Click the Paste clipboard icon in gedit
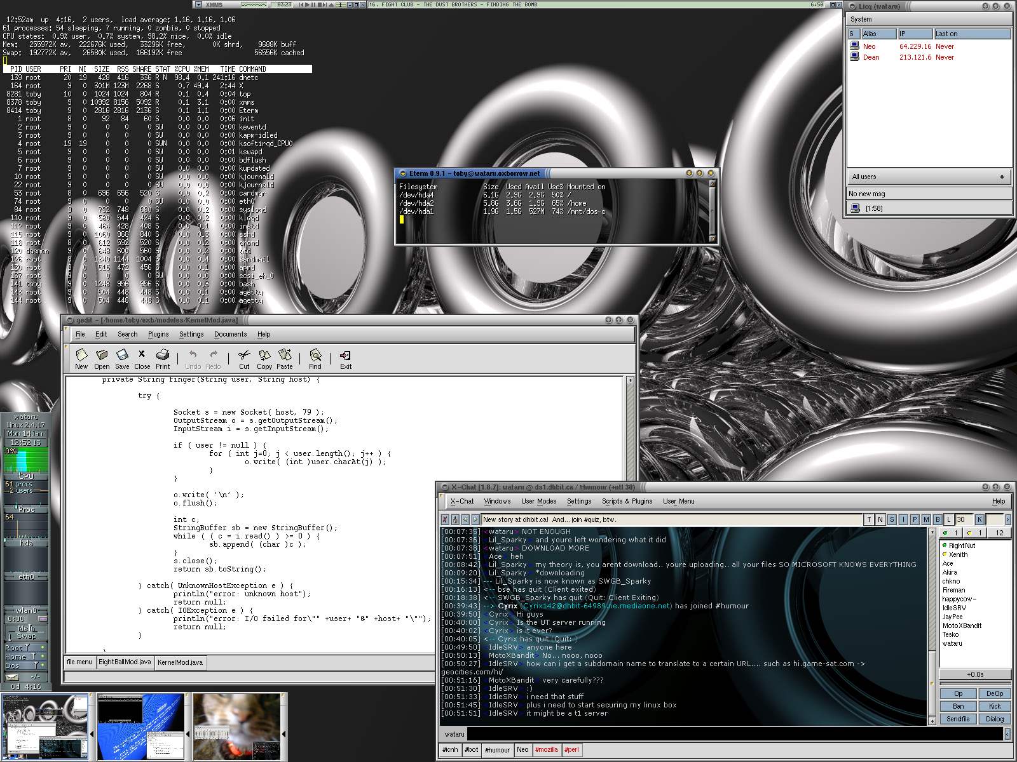The height and width of the screenshot is (762, 1017). pyautogui.click(x=285, y=355)
